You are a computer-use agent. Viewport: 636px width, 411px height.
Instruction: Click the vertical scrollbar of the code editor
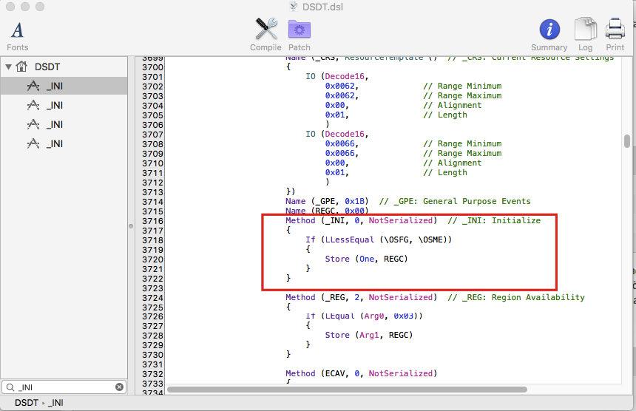click(x=627, y=141)
